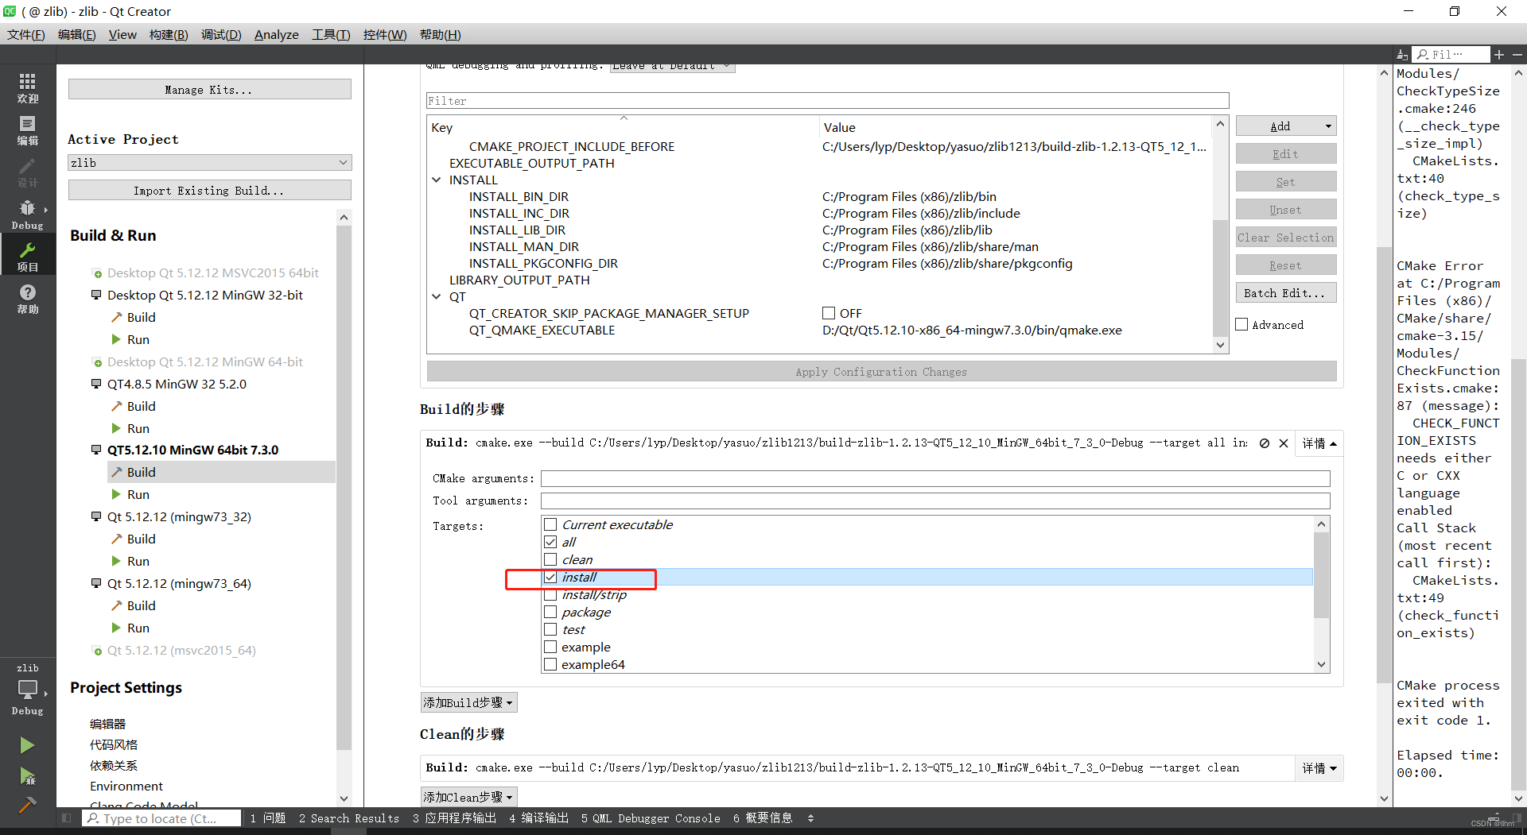Open the zlib Debug kit selector monitor

(28, 690)
